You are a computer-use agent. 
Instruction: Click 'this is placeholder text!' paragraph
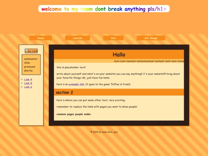pos(71,67)
